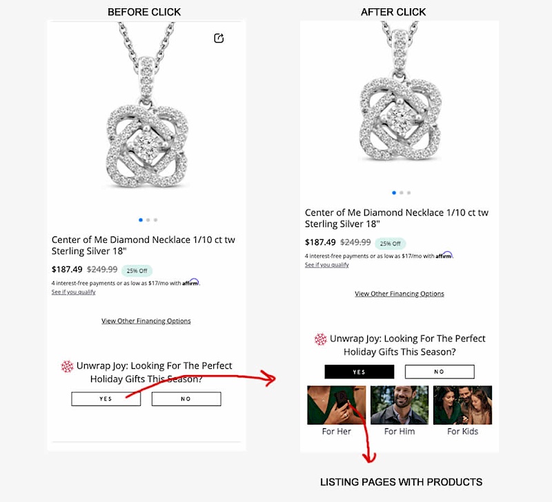Choose NO in the After Click panel

point(440,372)
